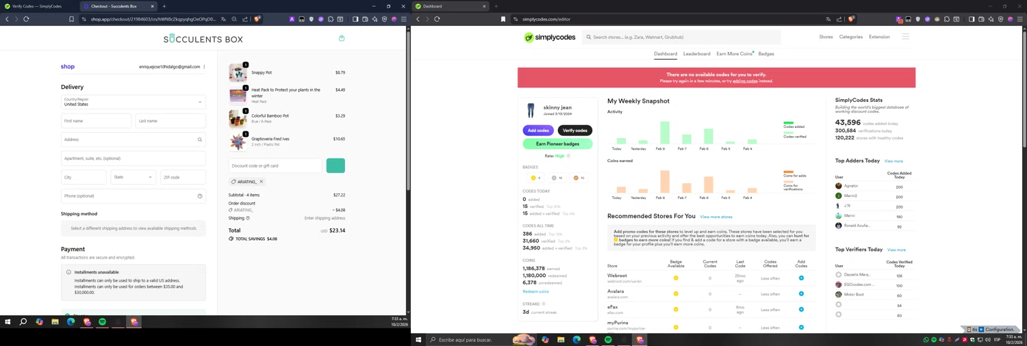This screenshot has width=1027, height=346.
Task: Click the Redeem coins link
Action: [535, 291]
